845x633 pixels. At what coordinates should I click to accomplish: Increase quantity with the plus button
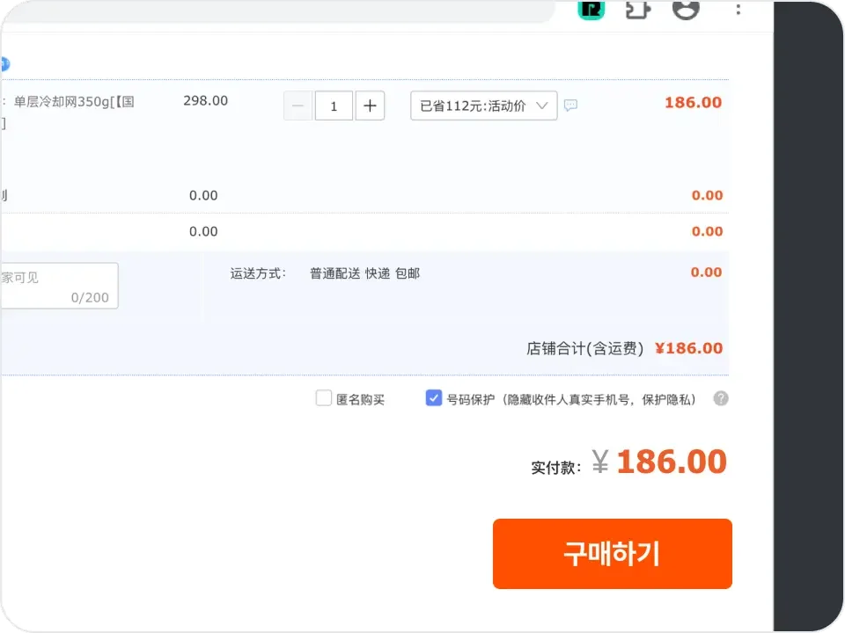[x=370, y=105]
